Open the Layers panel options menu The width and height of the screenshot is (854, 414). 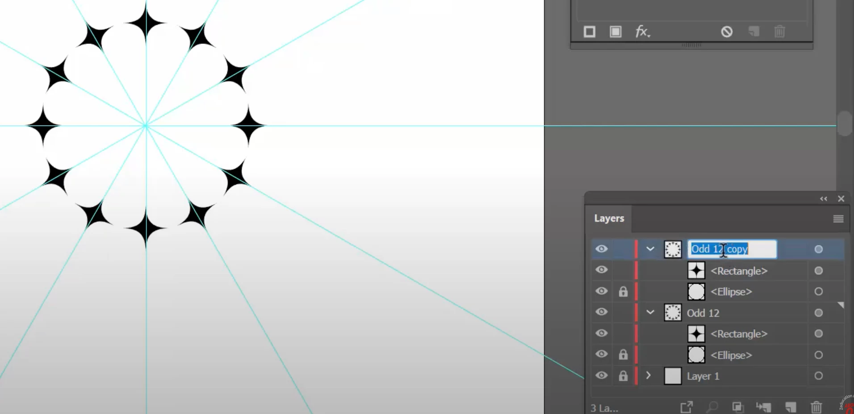(838, 219)
